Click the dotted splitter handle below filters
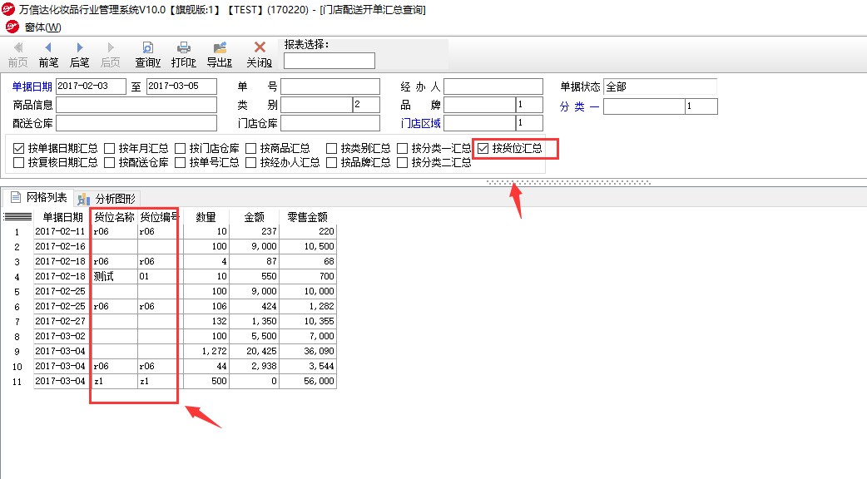867x479 pixels. 568,182
